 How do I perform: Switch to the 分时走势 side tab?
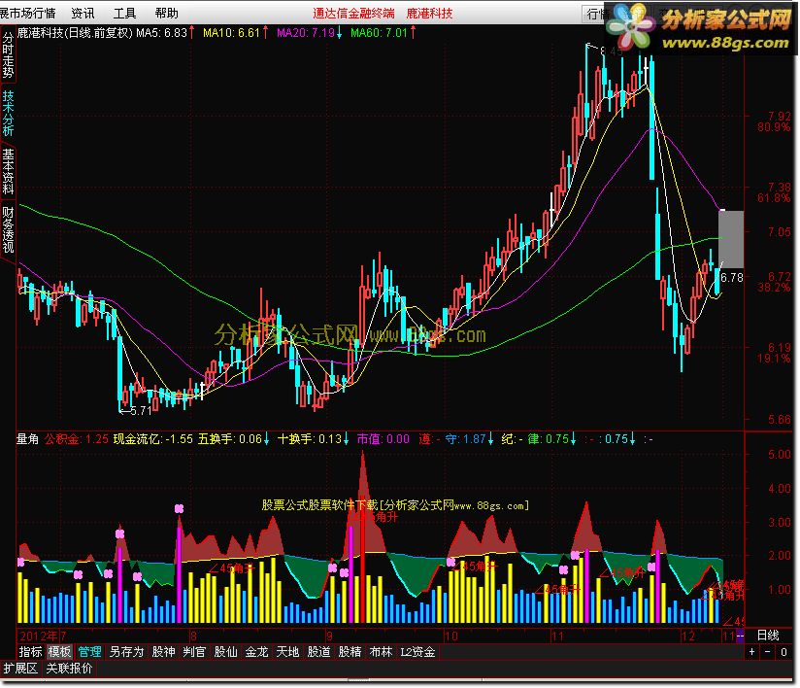click(x=8, y=54)
